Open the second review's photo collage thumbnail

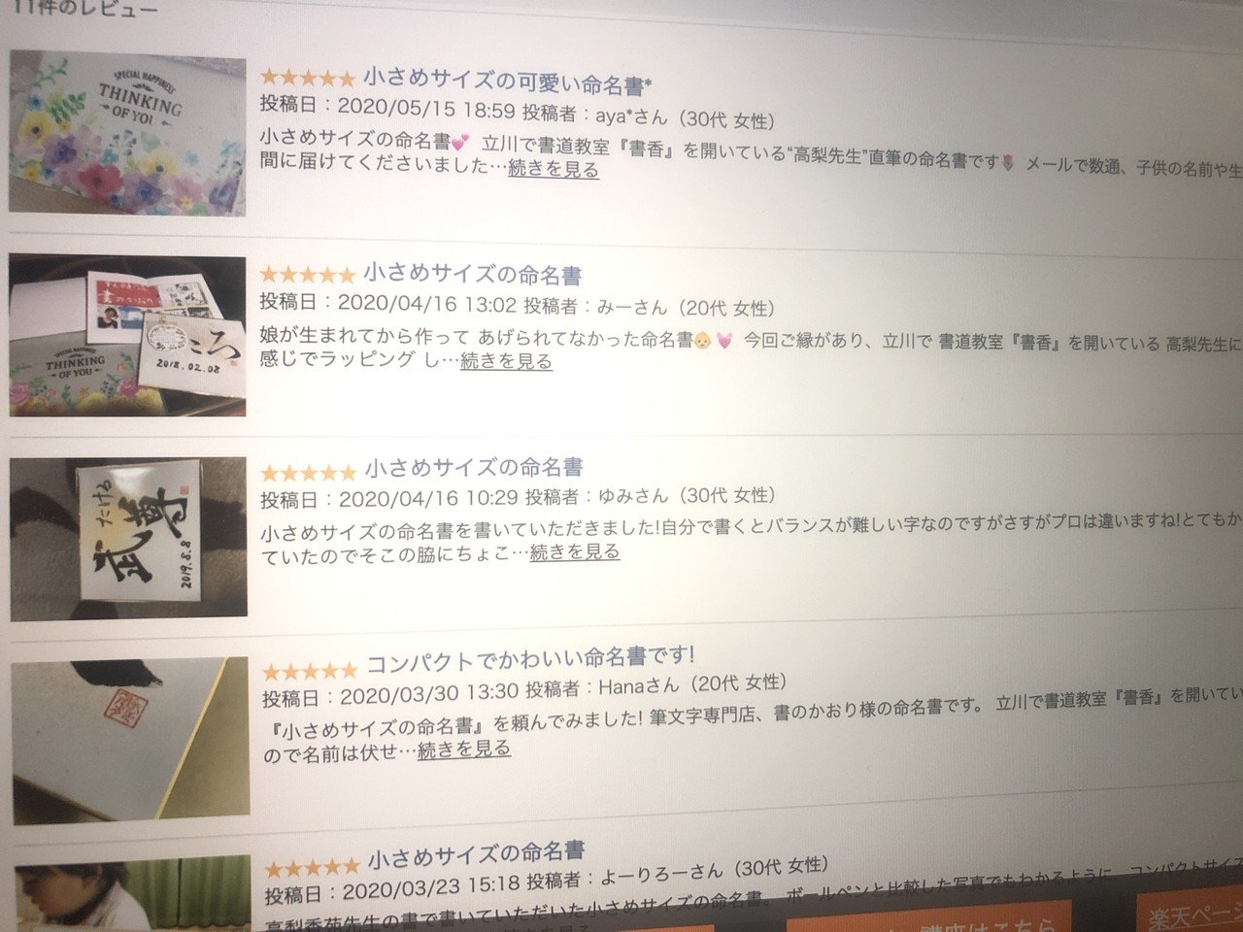[127, 335]
